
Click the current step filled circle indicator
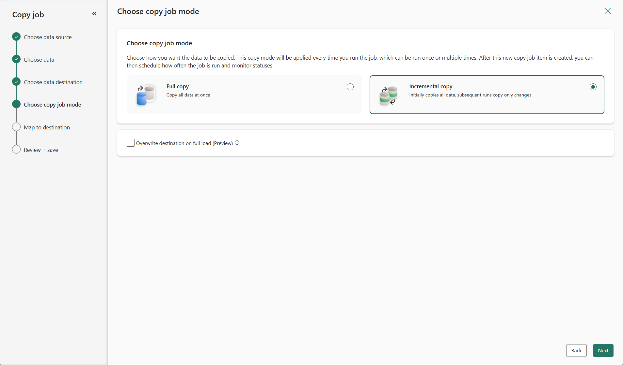[x=16, y=104]
